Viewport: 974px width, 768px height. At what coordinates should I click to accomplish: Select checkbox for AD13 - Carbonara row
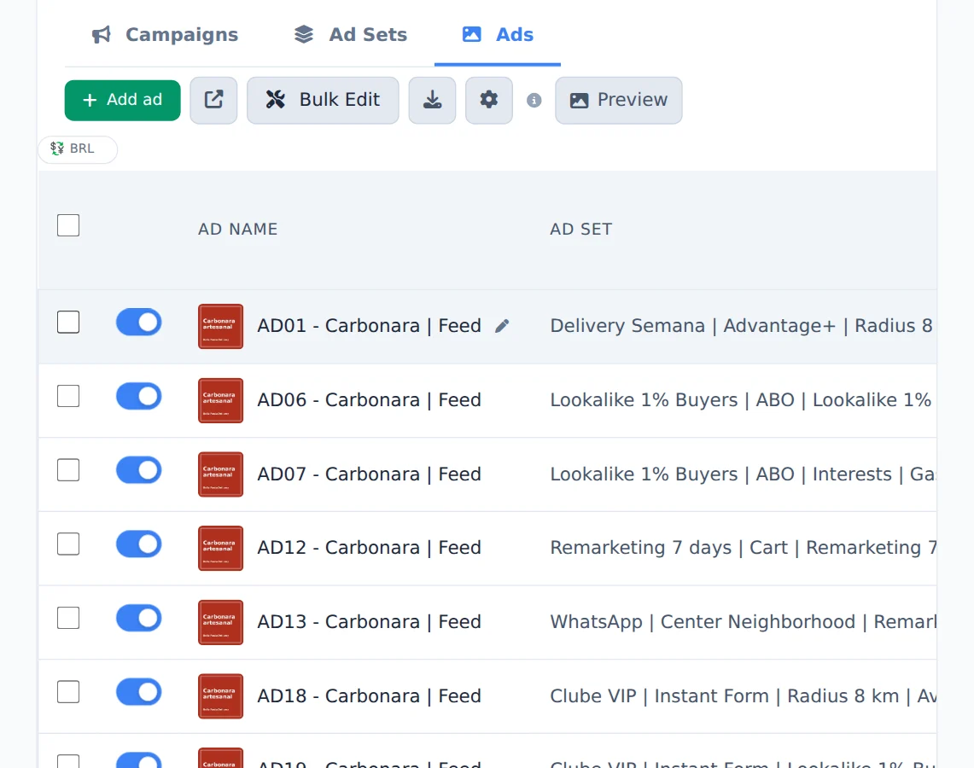pos(68,618)
